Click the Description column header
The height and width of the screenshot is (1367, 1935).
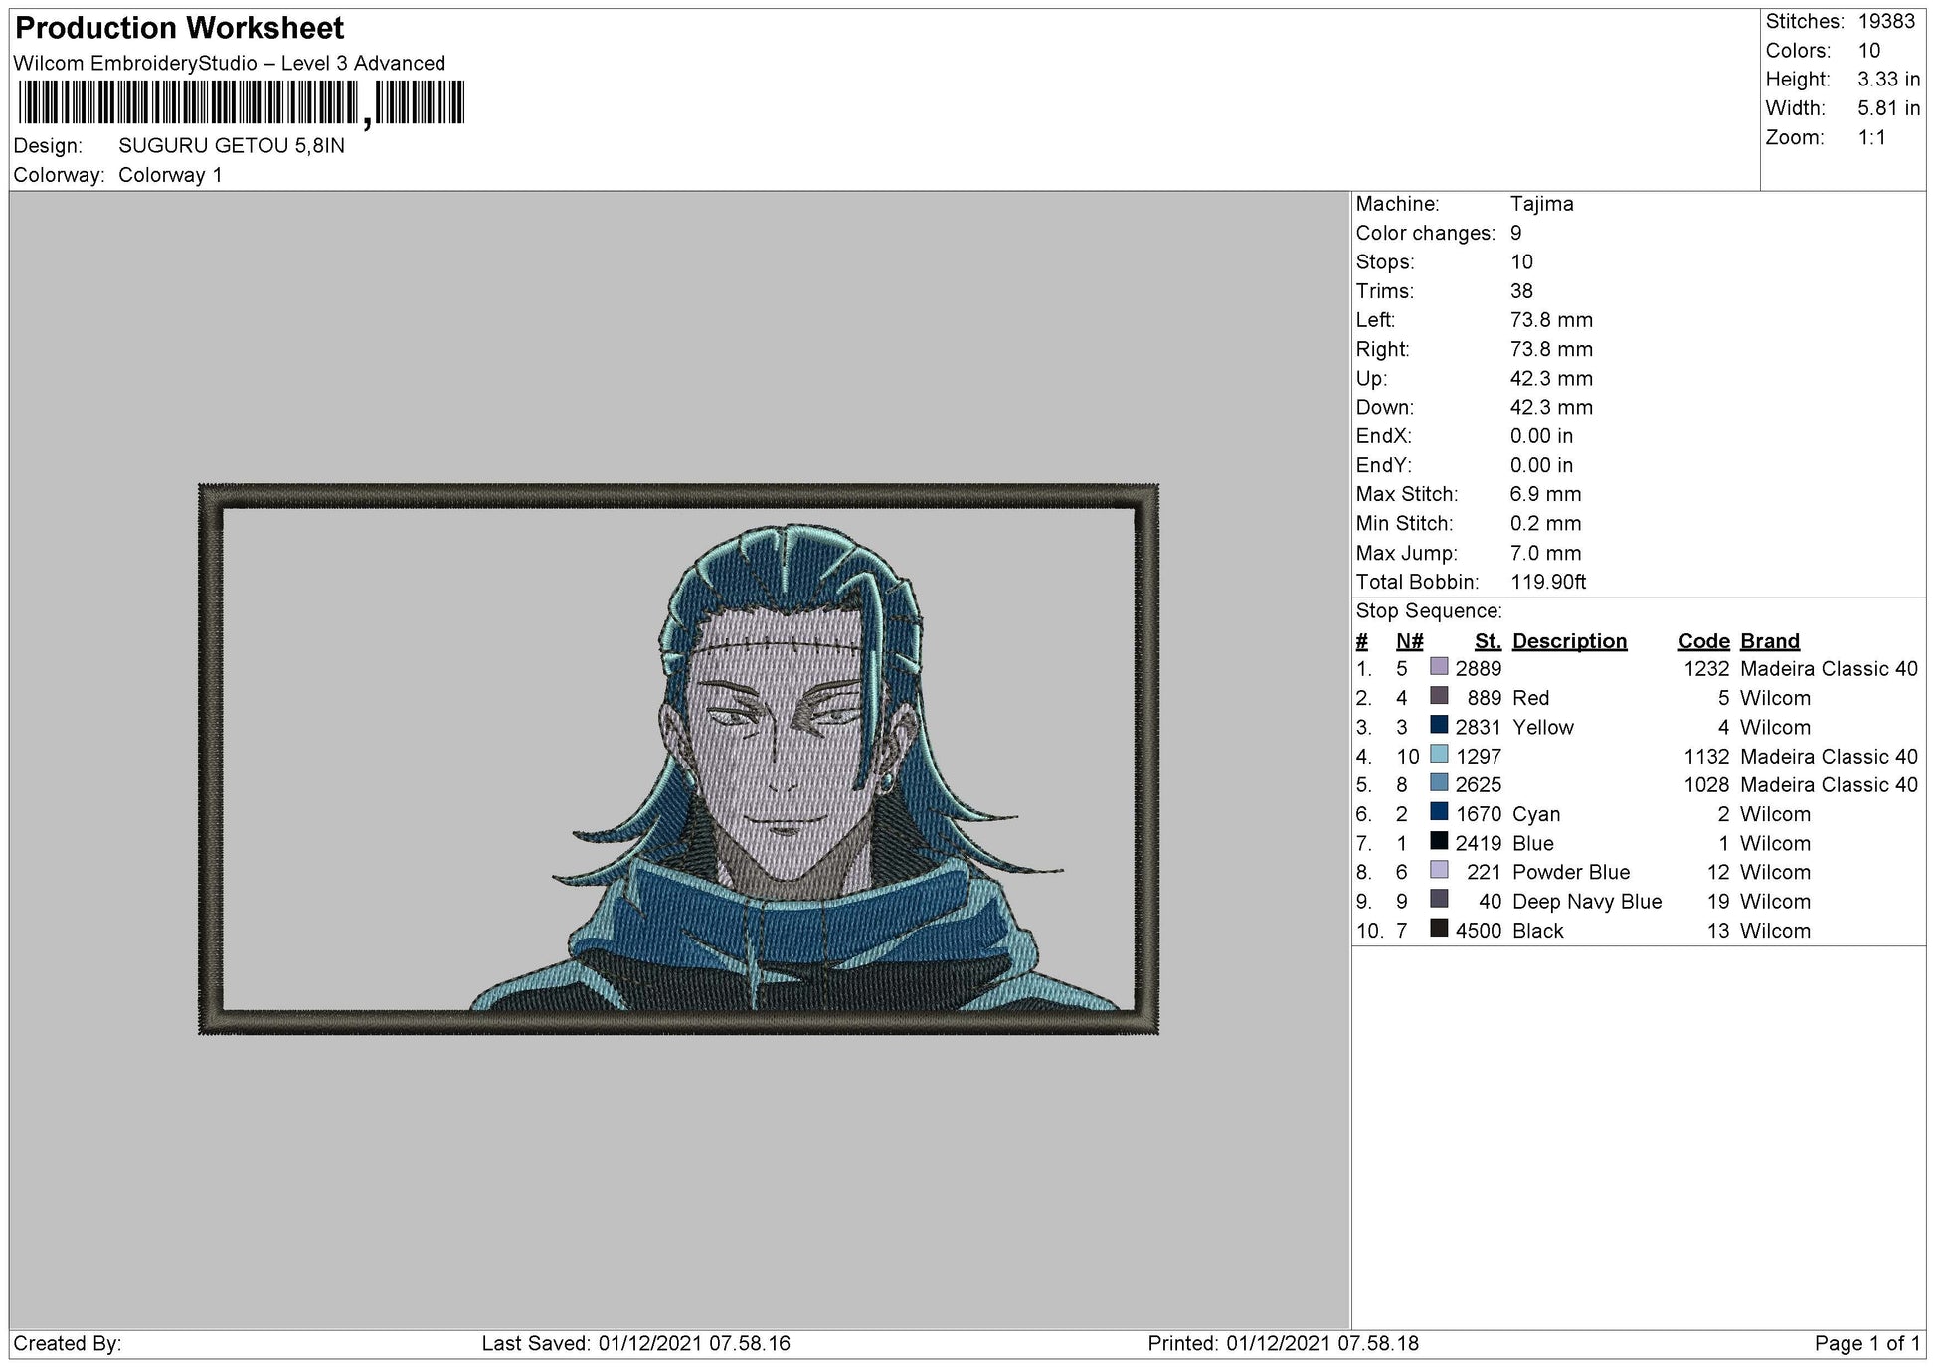1569,641
